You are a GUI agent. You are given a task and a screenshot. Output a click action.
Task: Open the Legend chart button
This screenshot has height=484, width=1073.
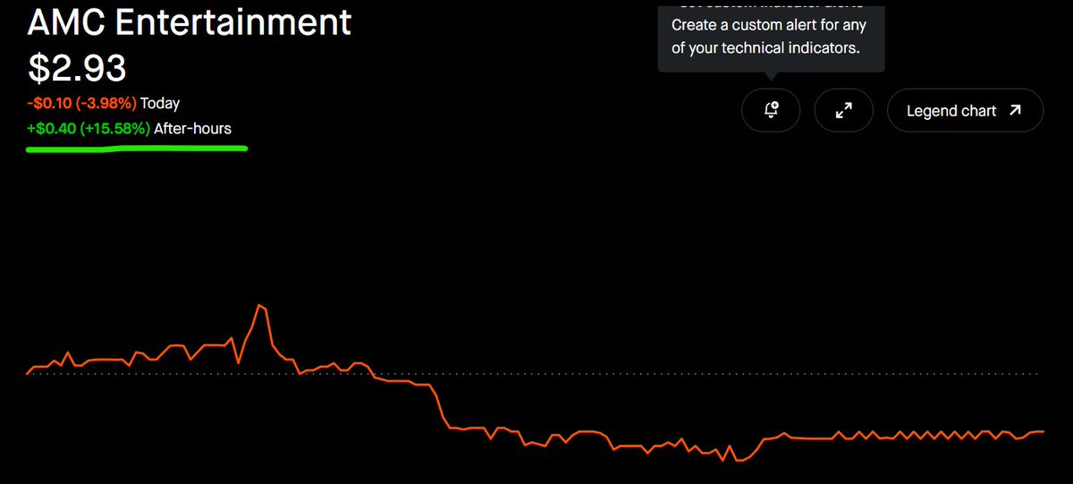click(965, 110)
